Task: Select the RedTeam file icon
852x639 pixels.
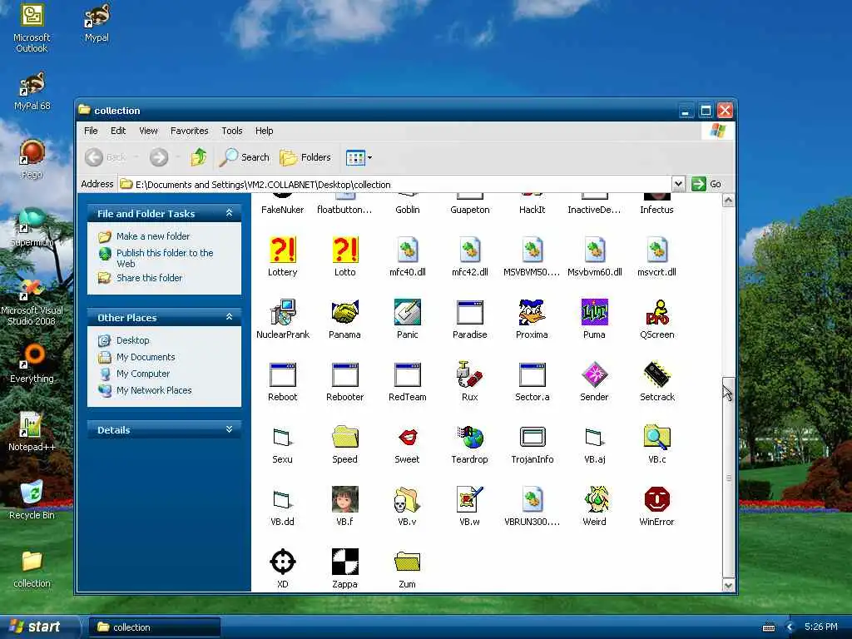Action: pyautogui.click(x=408, y=375)
